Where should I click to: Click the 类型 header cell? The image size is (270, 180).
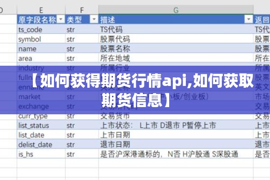[82, 19]
